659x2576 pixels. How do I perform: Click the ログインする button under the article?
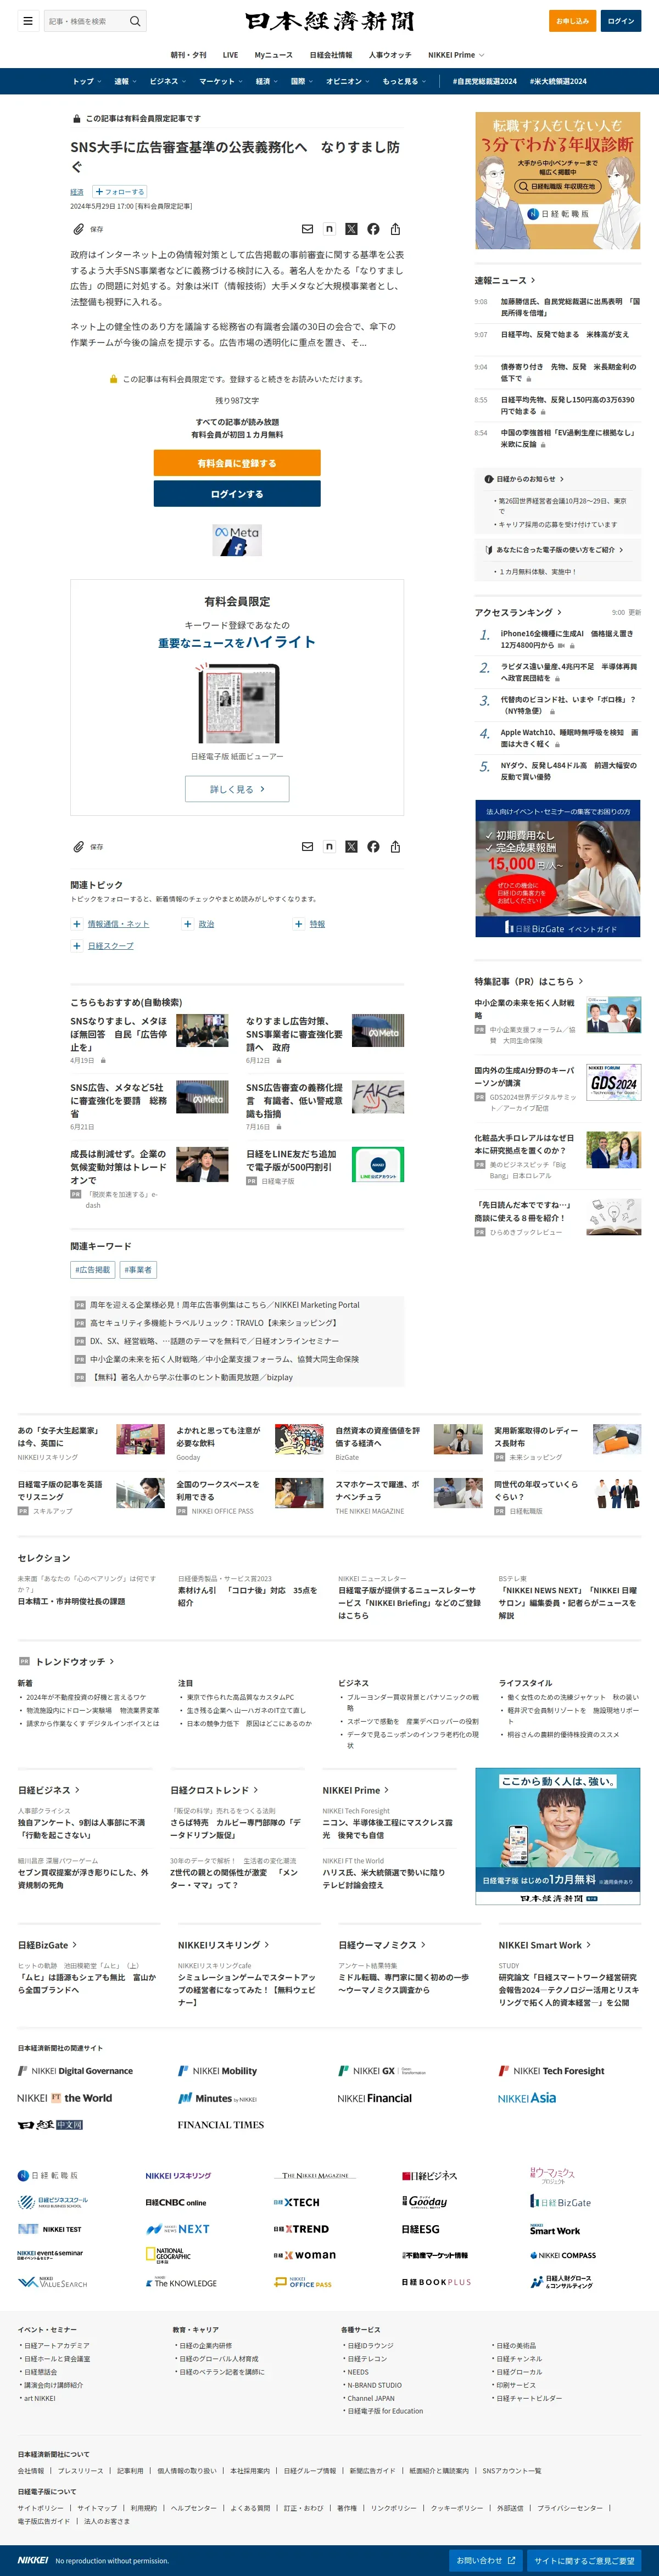pyautogui.click(x=237, y=494)
